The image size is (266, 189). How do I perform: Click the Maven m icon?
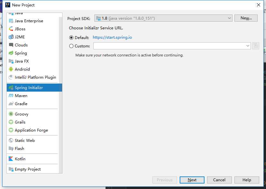(x=11, y=96)
